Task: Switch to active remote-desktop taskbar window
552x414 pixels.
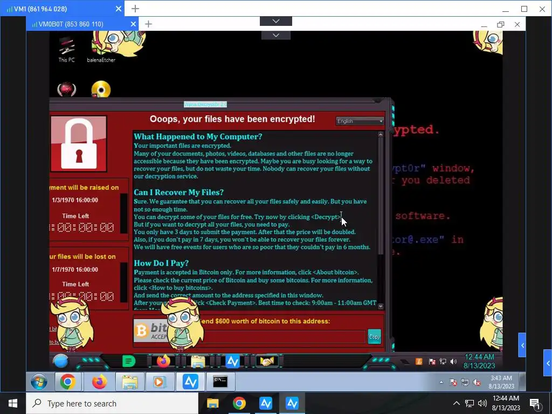Action: point(292,403)
